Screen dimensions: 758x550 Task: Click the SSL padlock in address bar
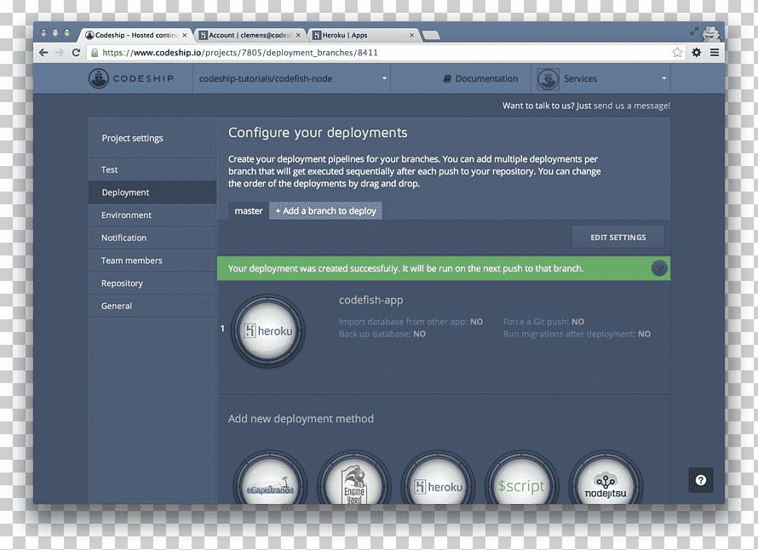coord(95,53)
